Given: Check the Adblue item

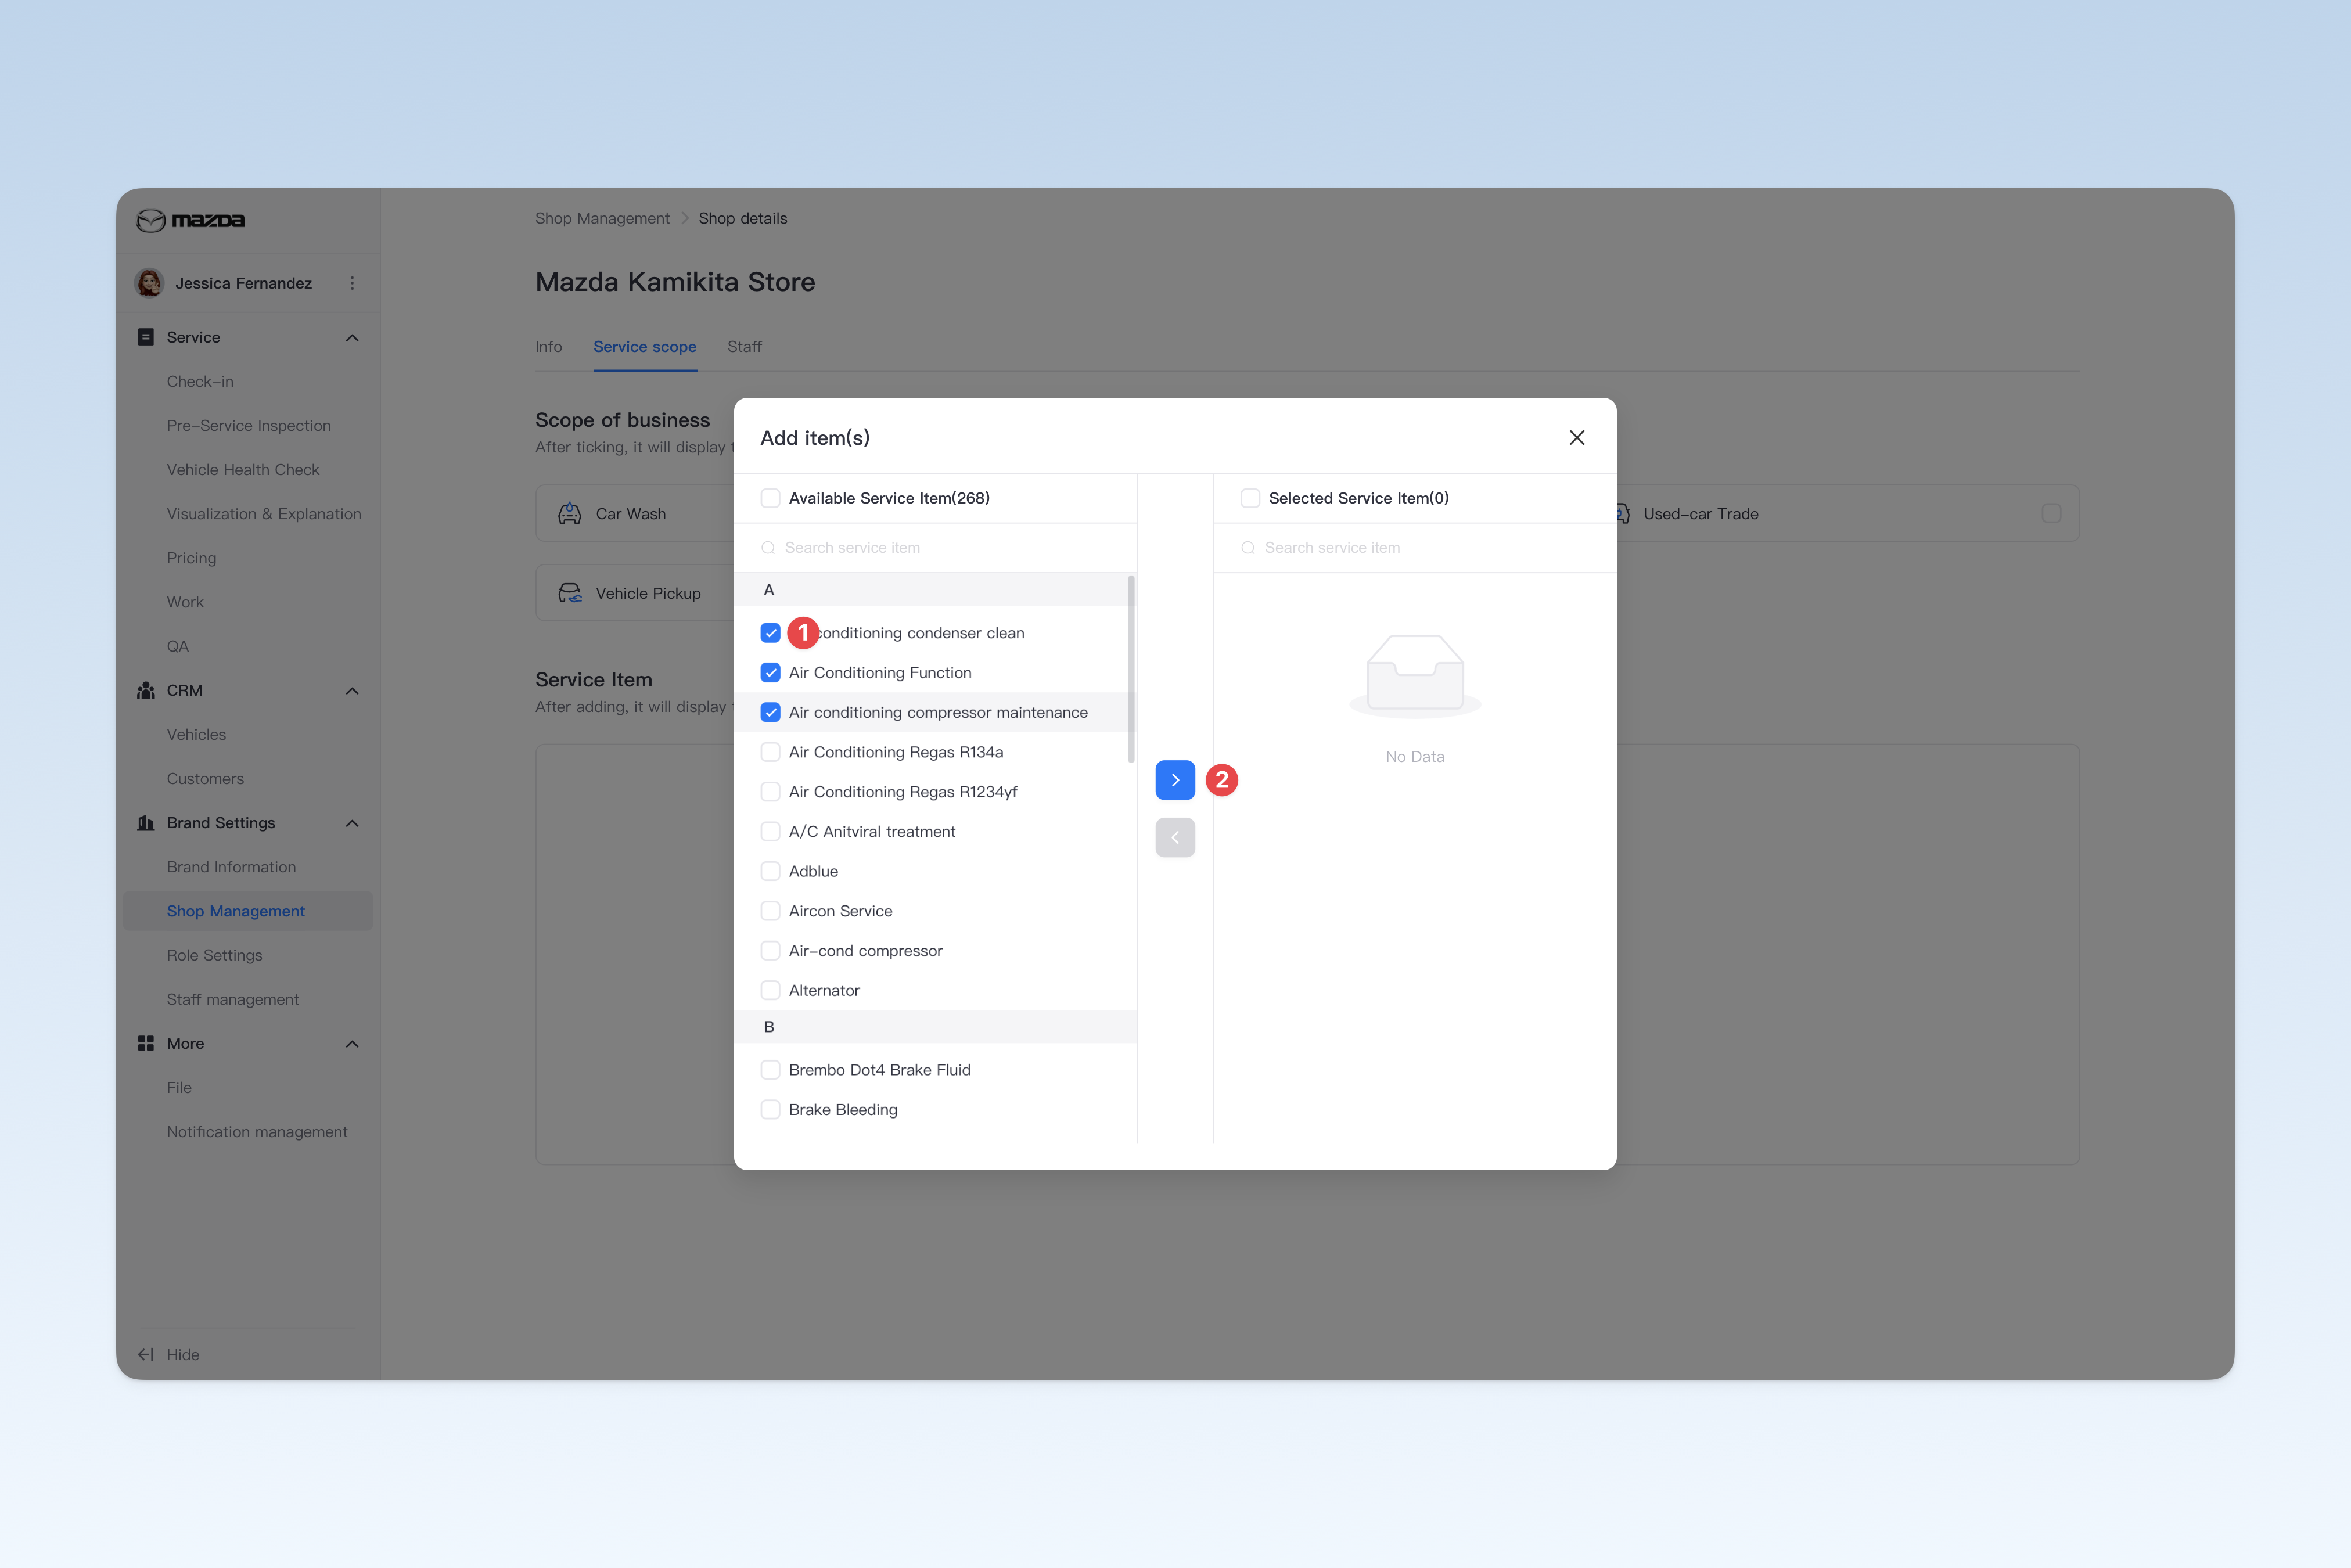Looking at the screenshot, I should 770,871.
